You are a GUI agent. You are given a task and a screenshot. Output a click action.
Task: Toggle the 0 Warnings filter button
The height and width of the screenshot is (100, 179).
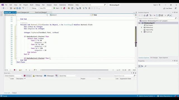[x=37, y=76]
